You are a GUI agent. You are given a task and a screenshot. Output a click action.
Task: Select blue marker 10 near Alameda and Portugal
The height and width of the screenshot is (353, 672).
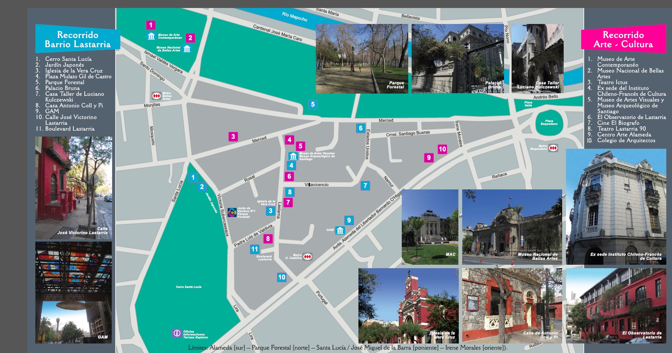(x=282, y=277)
